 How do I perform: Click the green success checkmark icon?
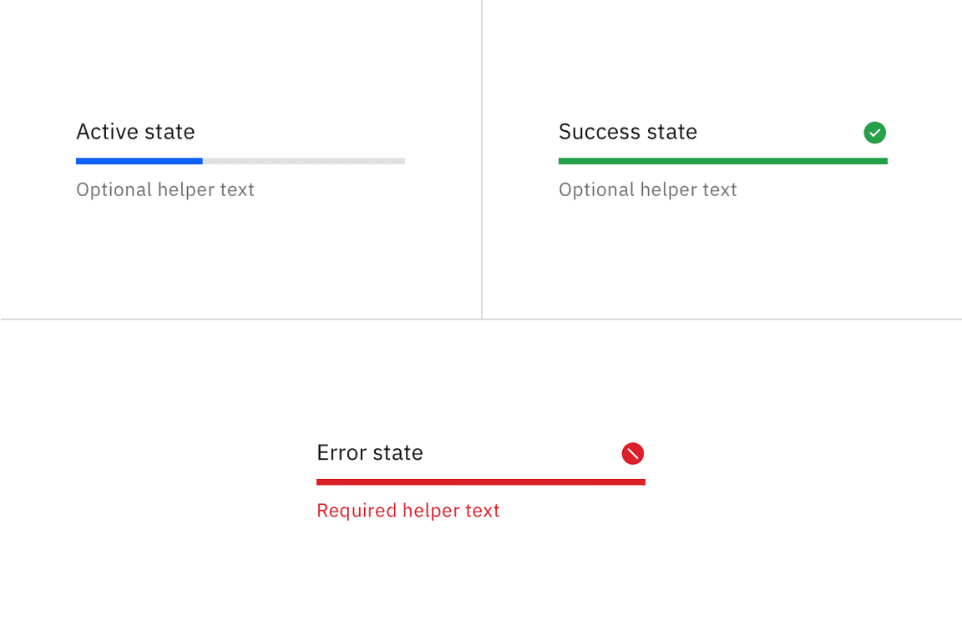[x=874, y=133]
